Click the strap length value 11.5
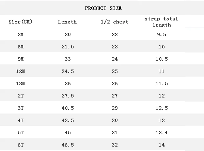 [161, 84]
